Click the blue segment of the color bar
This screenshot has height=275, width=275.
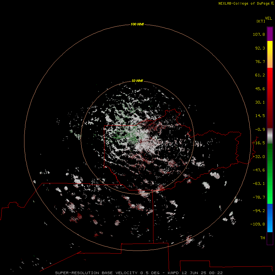click(x=270, y=218)
